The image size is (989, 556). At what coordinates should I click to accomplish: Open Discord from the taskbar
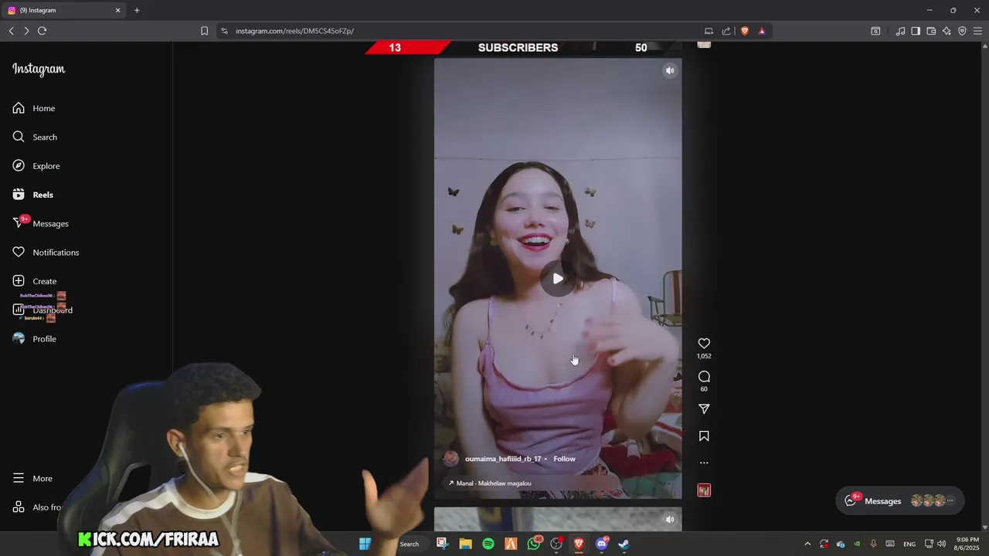[x=602, y=544]
